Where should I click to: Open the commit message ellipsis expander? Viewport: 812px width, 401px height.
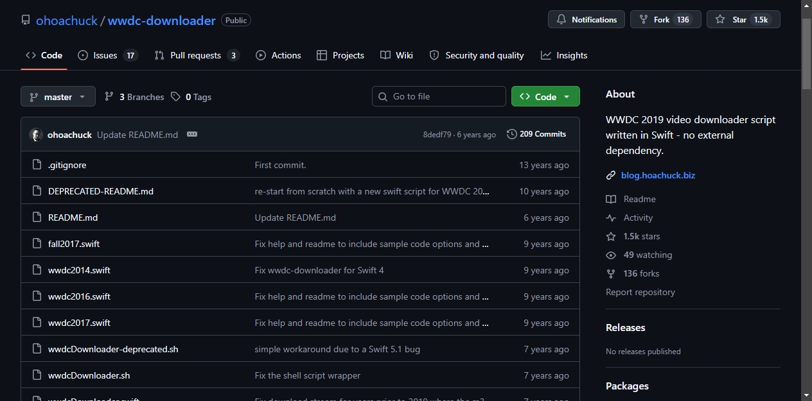click(x=192, y=134)
